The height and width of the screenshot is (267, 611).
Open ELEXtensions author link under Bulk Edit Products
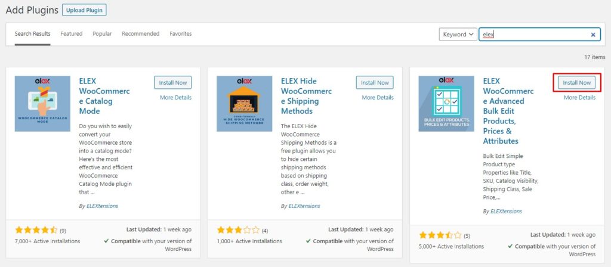click(x=506, y=212)
